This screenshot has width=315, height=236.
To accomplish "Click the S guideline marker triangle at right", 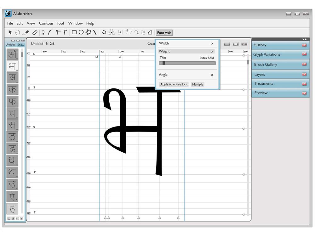I will [x=243, y=90].
